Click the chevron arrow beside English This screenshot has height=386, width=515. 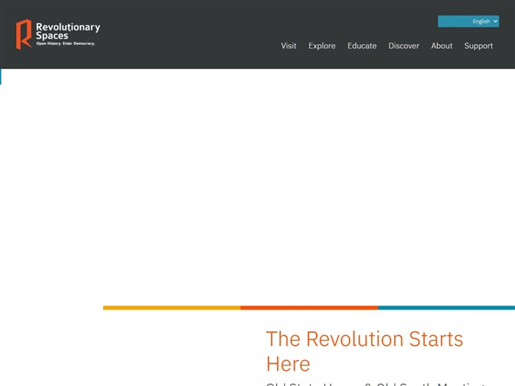pos(495,22)
